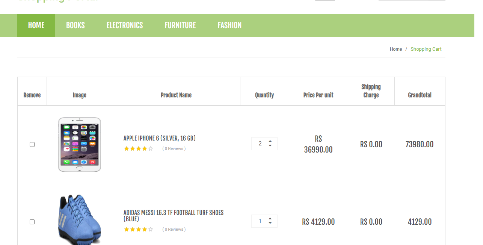
Task: Click the Shopping Cart breadcrumb
Action: (426, 49)
